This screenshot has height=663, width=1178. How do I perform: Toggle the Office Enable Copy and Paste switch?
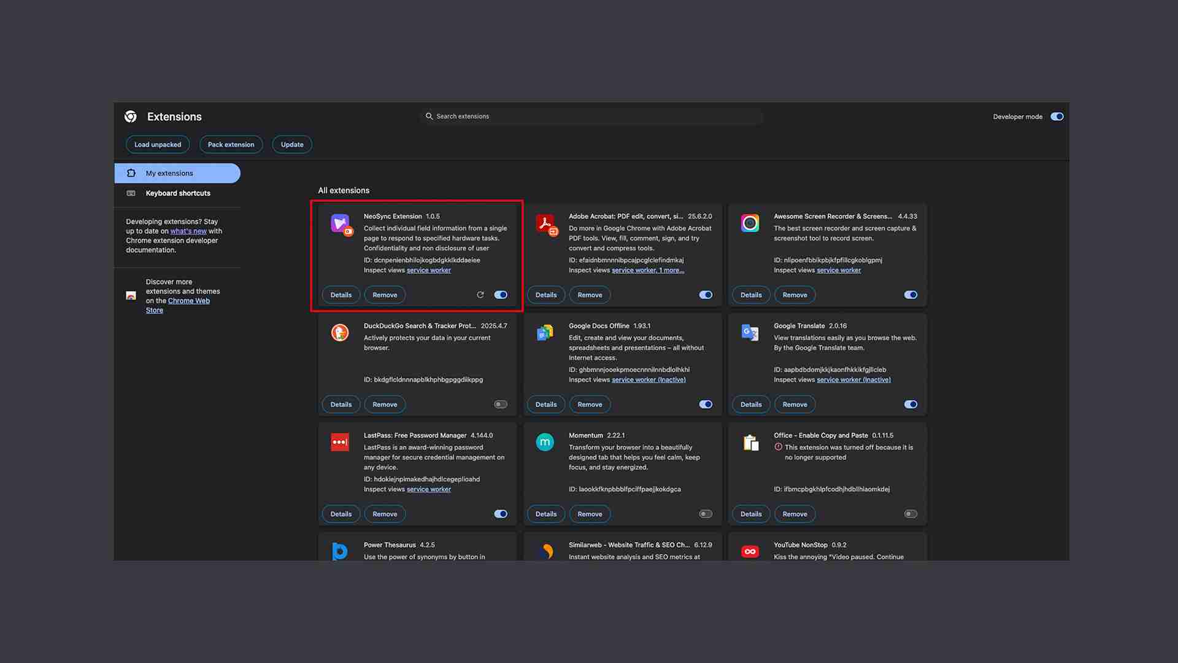(910, 514)
